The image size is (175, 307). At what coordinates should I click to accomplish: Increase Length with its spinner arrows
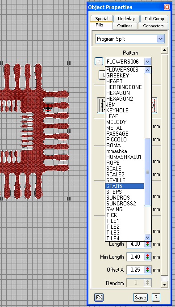coord(148,244)
